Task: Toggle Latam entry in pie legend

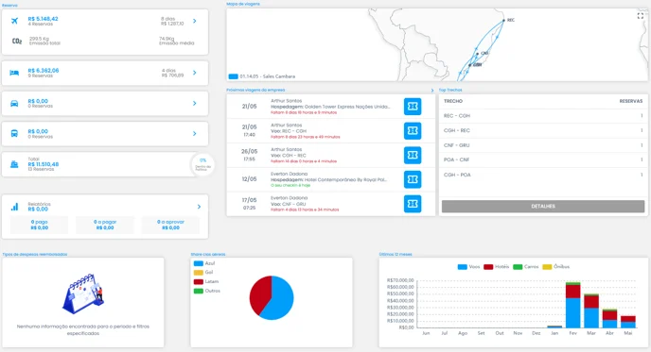Action: point(206,281)
